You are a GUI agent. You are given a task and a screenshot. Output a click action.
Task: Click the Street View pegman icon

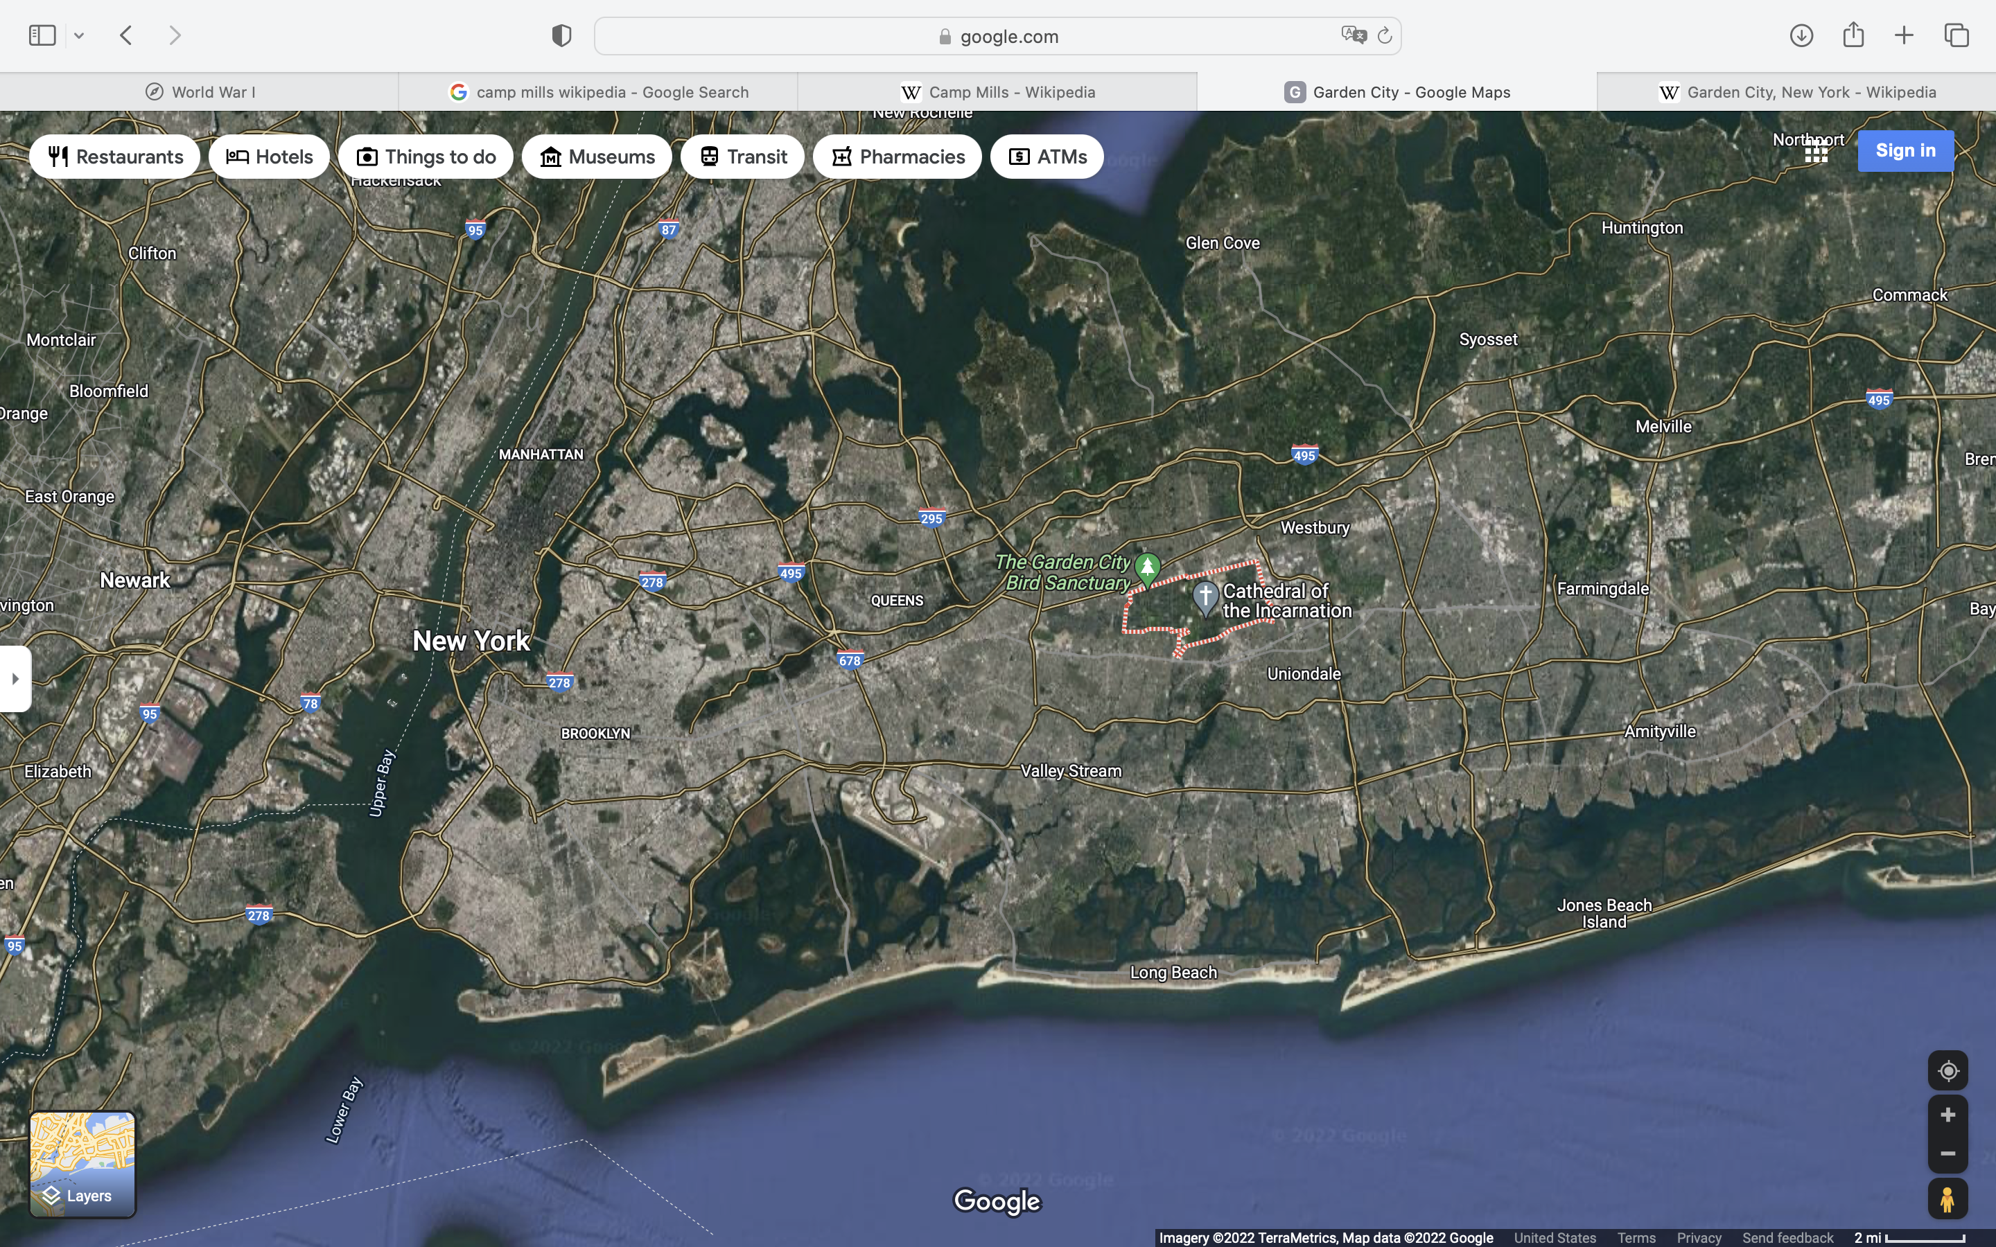pyautogui.click(x=1947, y=1199)
